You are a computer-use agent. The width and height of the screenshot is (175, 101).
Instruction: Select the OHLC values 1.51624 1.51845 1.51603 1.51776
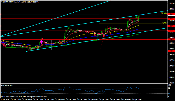(26, 2)
